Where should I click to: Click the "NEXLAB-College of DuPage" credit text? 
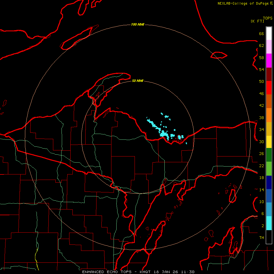coord(243,3)
